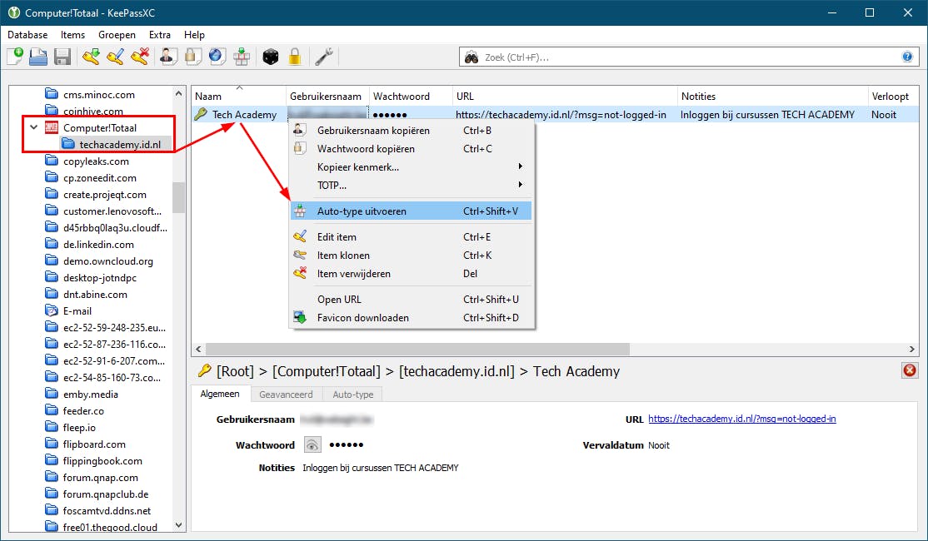The height and width of the screenshot is (541, 928).
Task: Open the Items menu
Action: 72,35
